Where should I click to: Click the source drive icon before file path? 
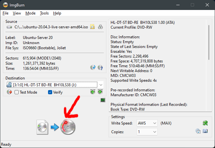point(9,27)
